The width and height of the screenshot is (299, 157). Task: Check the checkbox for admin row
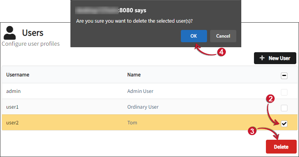click(284, 92)
